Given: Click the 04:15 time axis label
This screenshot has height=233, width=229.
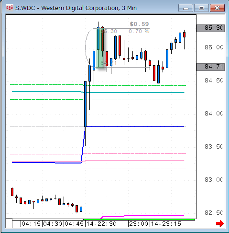Looking at the screenshot, I should click(x=31, y=224).
